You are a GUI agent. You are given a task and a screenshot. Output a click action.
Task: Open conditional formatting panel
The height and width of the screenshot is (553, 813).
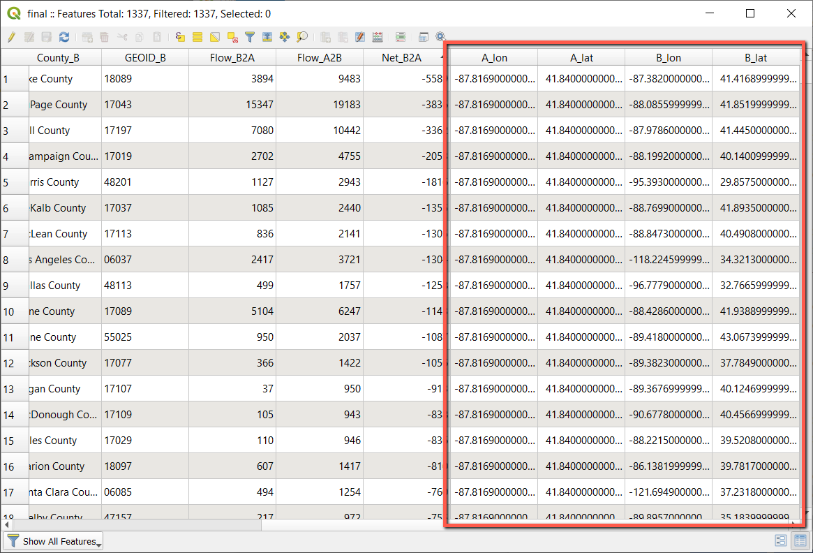pyautogui.click(x=401, y=37)
